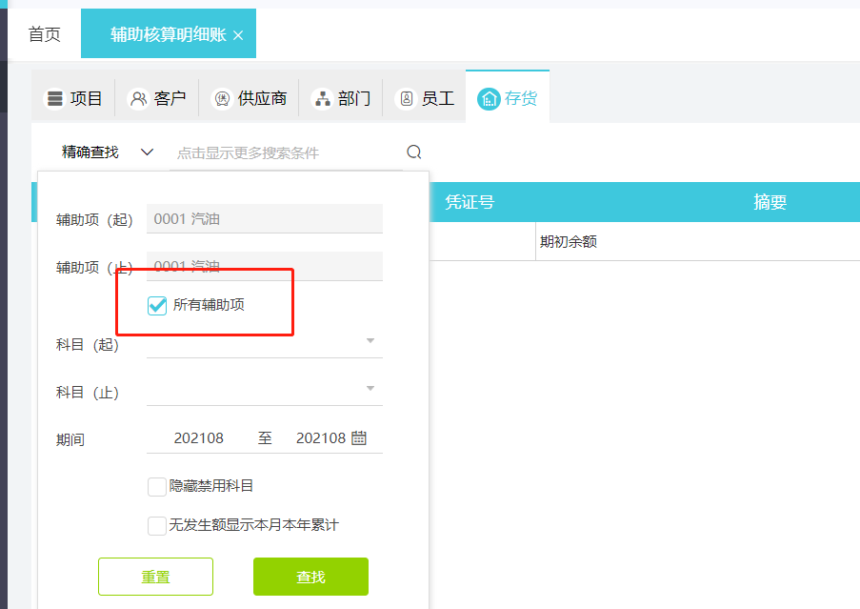The height and width of the screenshot is (609, 860).
Task: Click the 供应商 supplier icon
Action: tap(222, 99)
